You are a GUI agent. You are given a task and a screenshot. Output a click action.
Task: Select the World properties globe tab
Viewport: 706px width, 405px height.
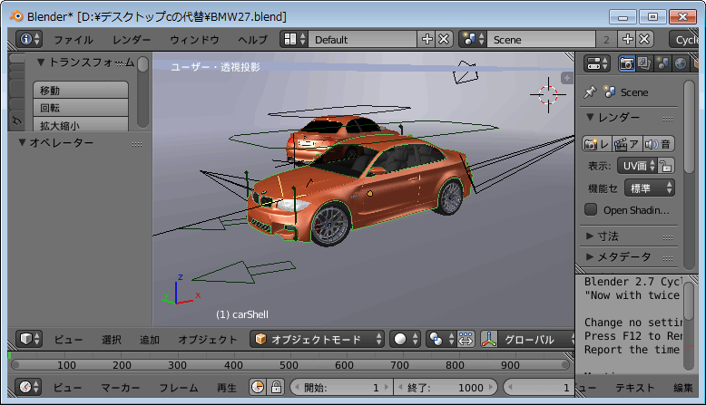tap(681, 63)
